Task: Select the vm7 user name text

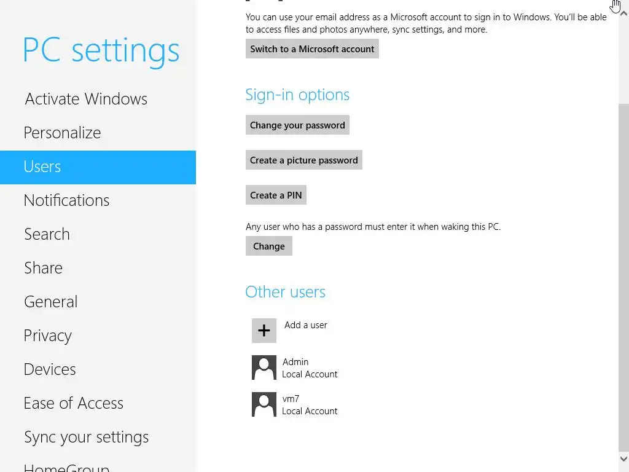Action: [x=291, y=398]
